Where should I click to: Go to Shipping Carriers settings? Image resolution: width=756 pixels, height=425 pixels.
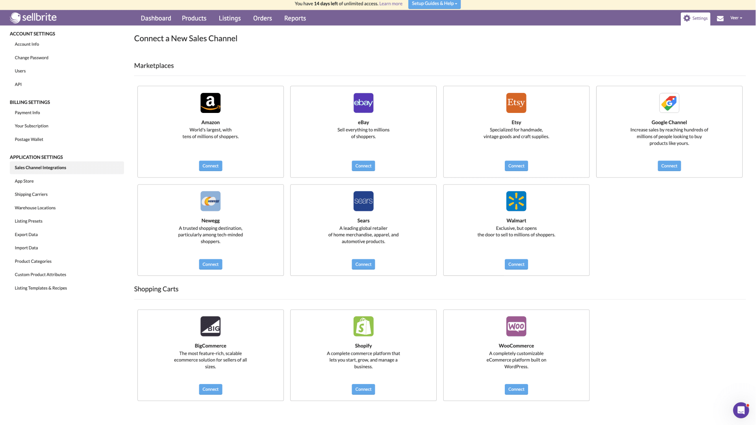31,195
